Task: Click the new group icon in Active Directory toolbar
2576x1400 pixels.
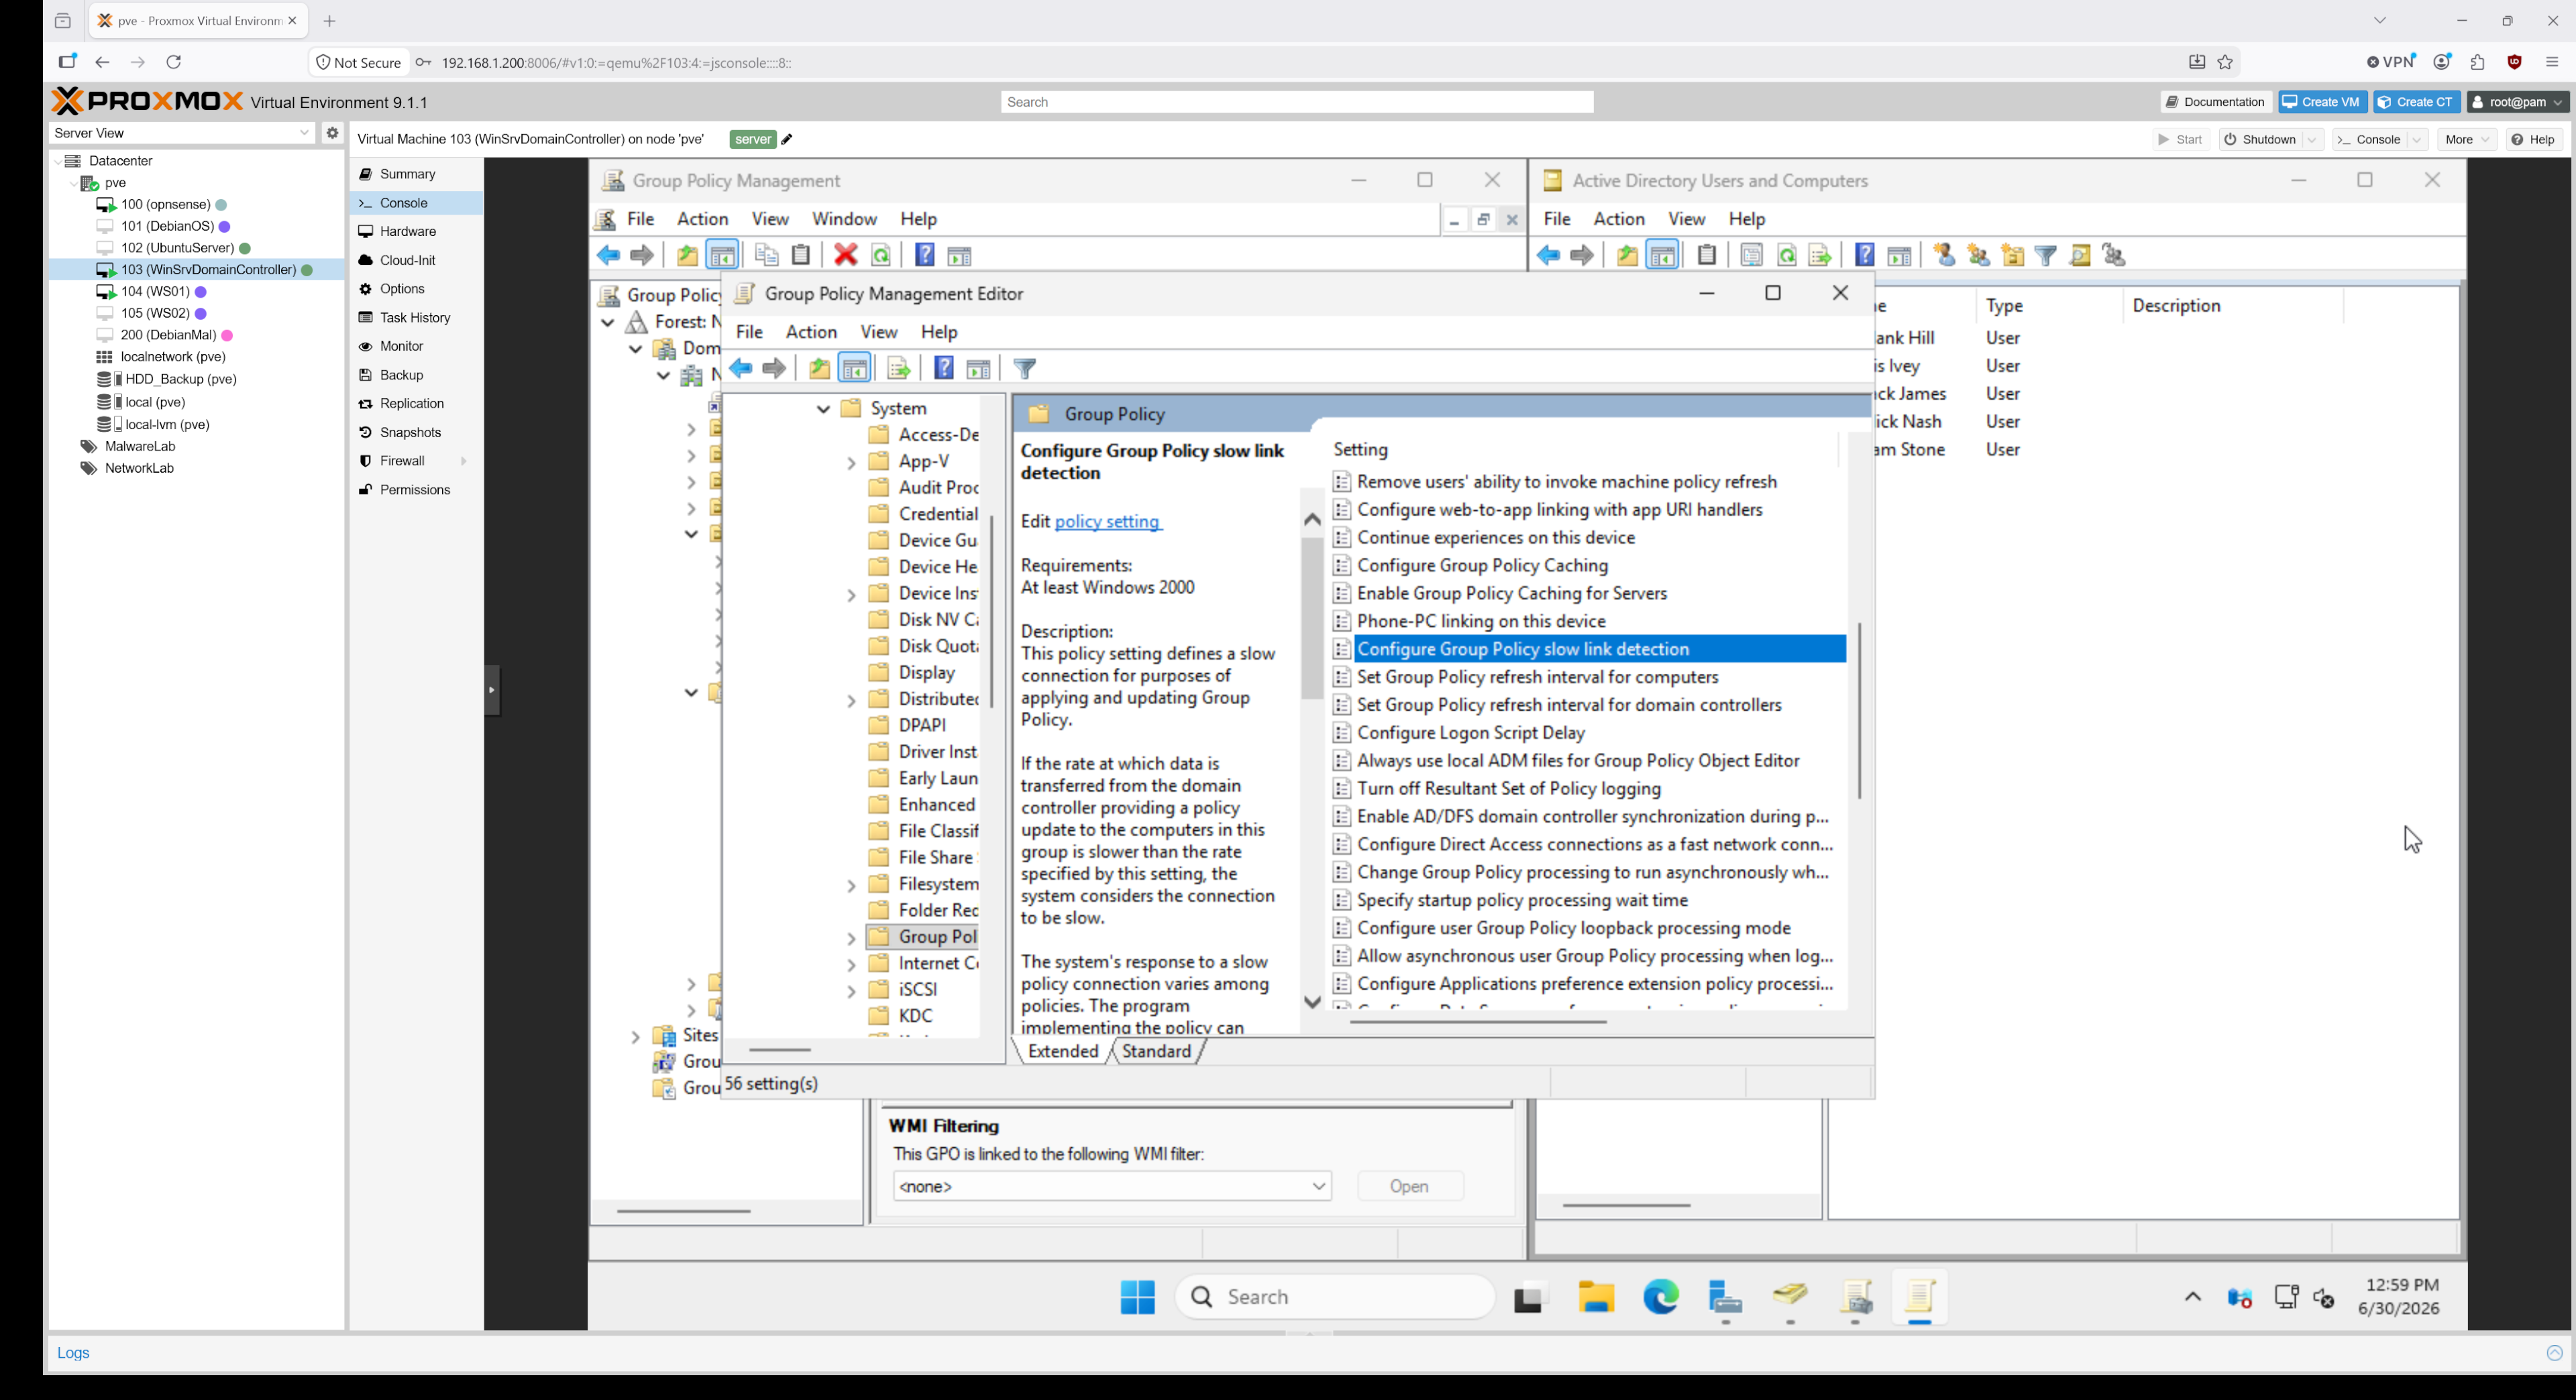Action: point(1978,255)
